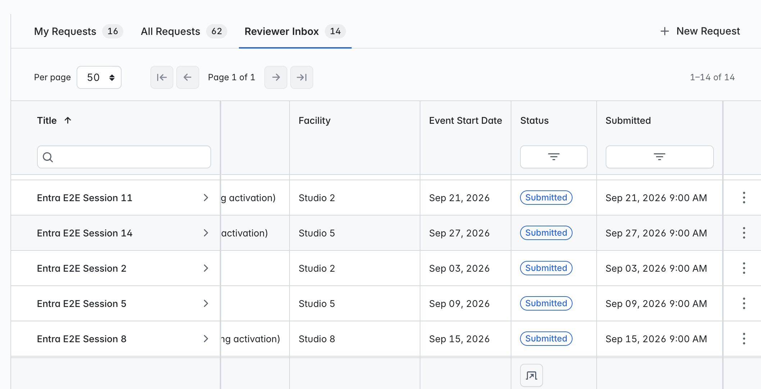The height and width of the screenshot is (389, 761).
Task: Click the search box in the Title column
Action: click(124, 157)
